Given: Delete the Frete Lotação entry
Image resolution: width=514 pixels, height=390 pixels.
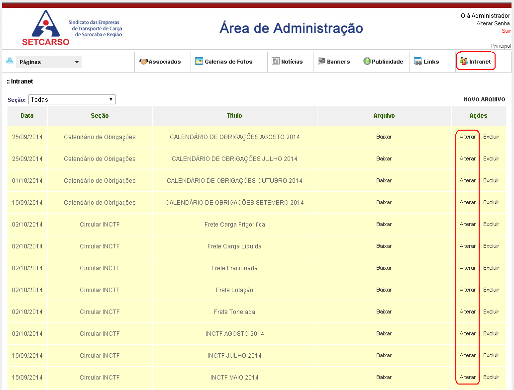Looking at the screenshot, I should point(491,290).
